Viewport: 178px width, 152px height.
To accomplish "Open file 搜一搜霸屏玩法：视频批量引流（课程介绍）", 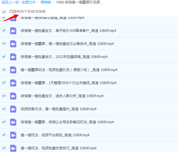I will tap(69, 70).
